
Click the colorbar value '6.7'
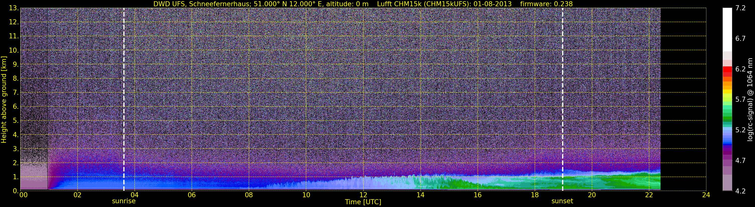click(740, 39)
